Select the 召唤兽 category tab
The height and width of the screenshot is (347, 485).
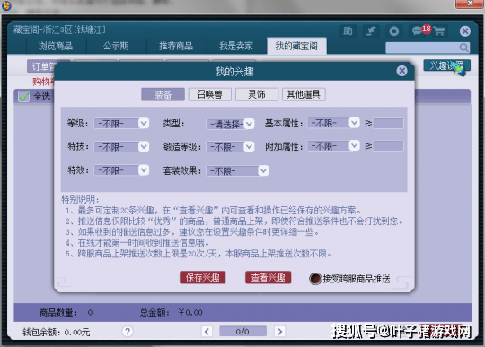[210, 94]
